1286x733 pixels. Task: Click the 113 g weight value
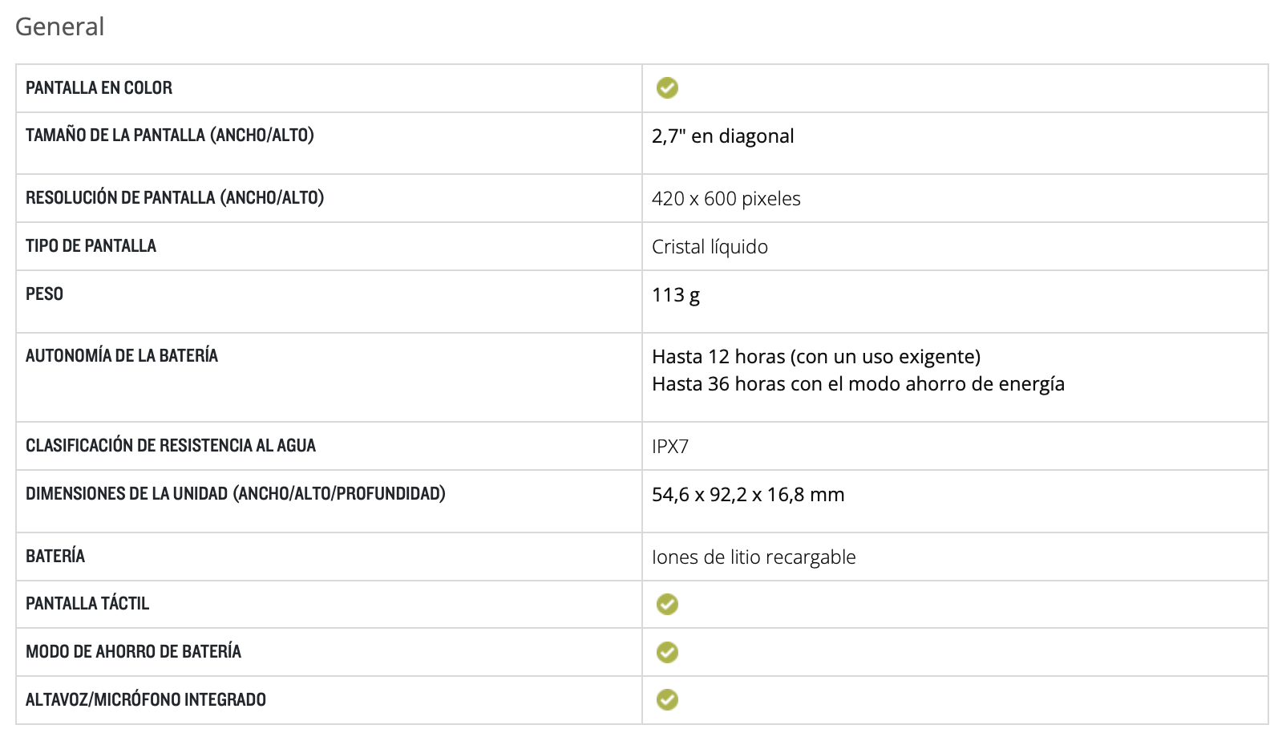tap(675, 295)
